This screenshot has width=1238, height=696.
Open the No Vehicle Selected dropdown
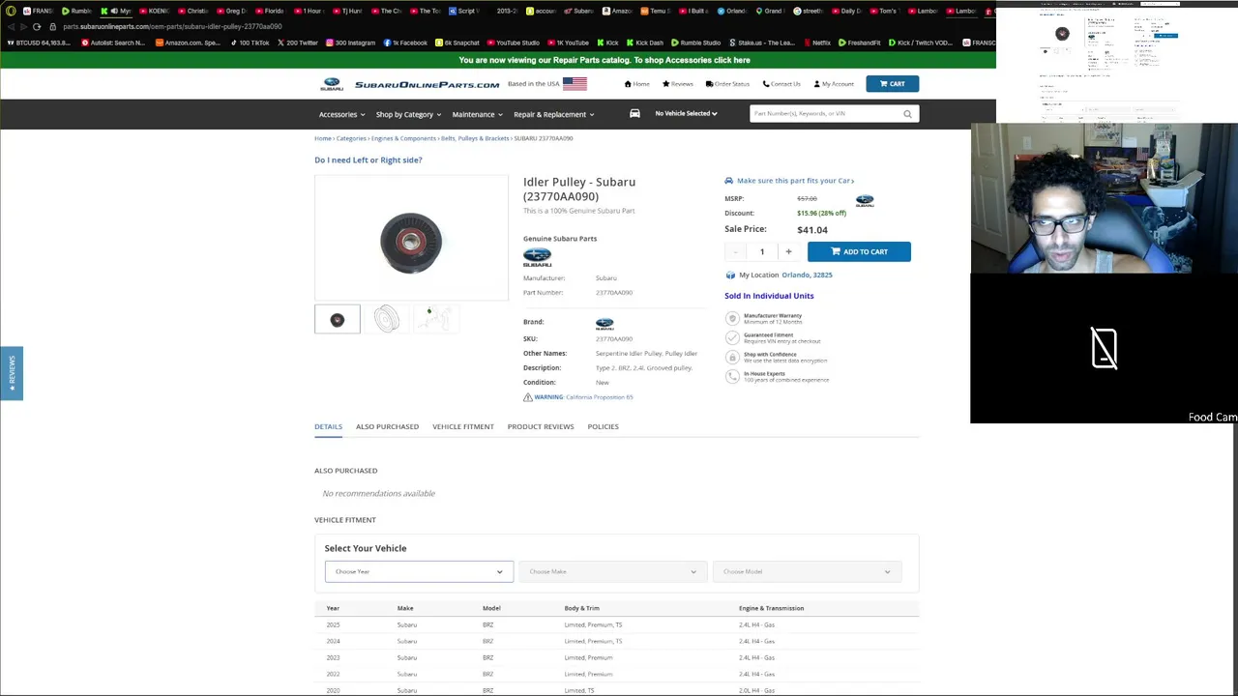686,113
